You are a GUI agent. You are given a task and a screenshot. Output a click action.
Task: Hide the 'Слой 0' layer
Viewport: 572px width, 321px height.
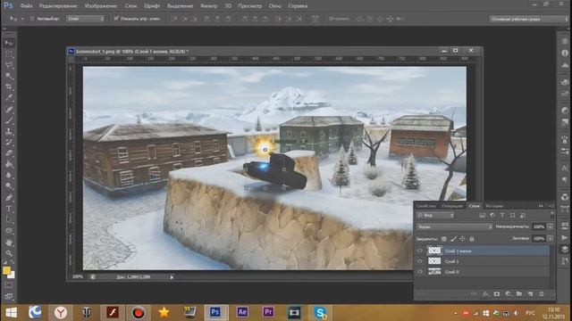[x=420, y=271]
